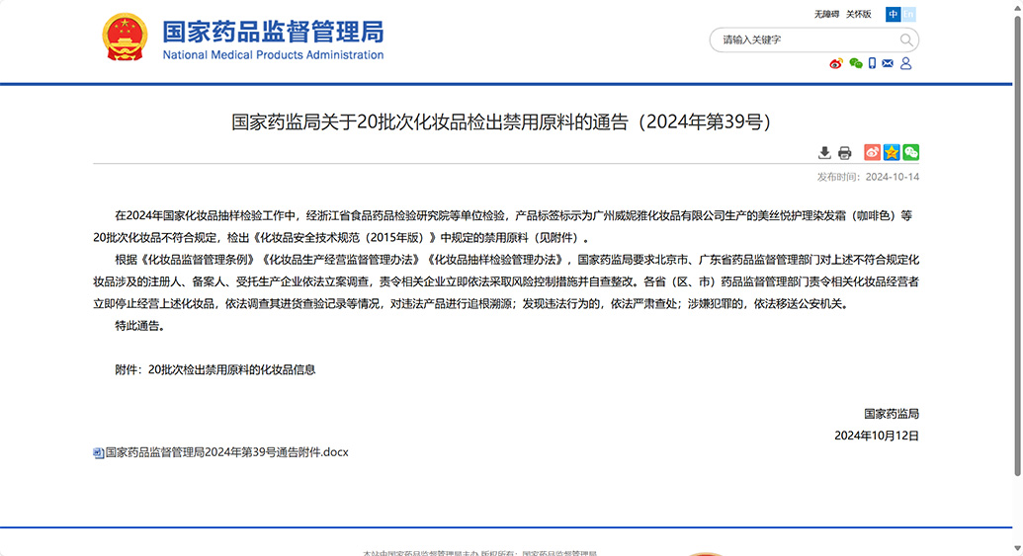
Task: Share article to QZone star icon
Action: pyautogui.click(x=892, y=152)
